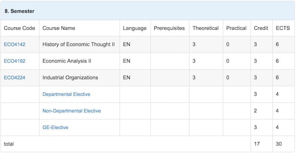The height and width of the screenshot is (153, 296).
Task: Select the History of Economic Thought II cell
Action: pyautogui.click(x=79, y=44)
